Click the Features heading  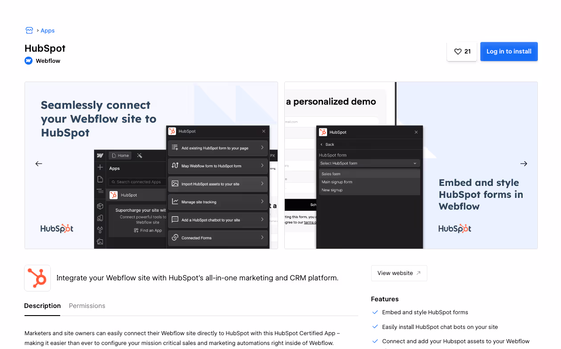pyautogui.click(x=385, y=299)
